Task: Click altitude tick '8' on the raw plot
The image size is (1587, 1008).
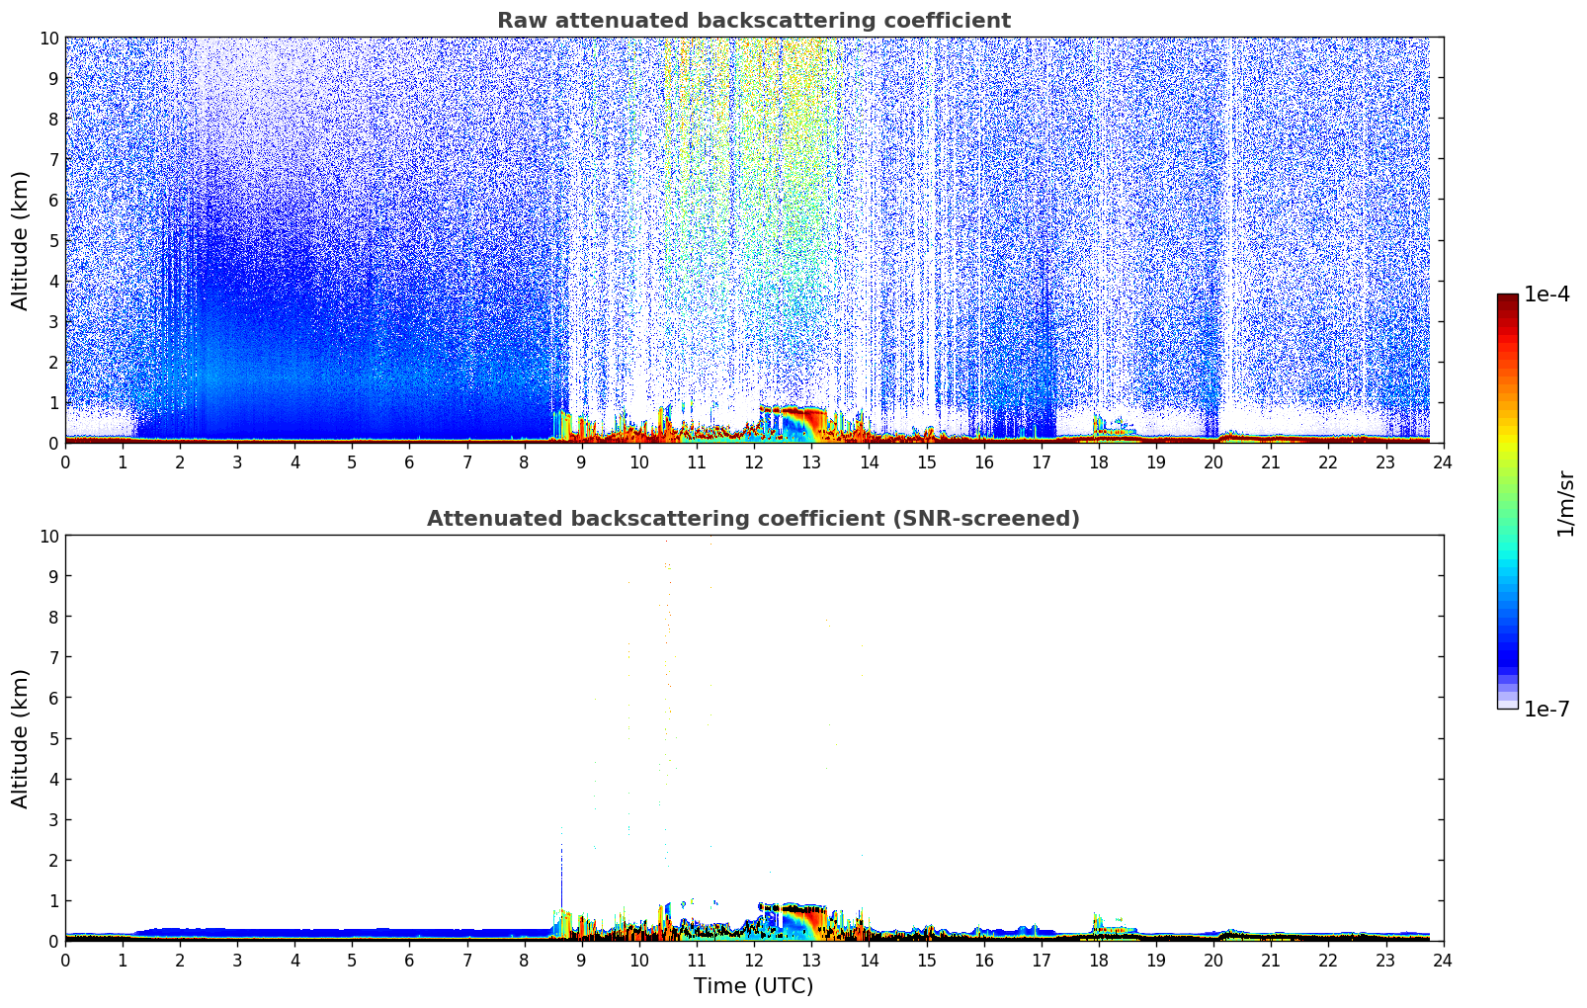Action: [x=53, y=119]
